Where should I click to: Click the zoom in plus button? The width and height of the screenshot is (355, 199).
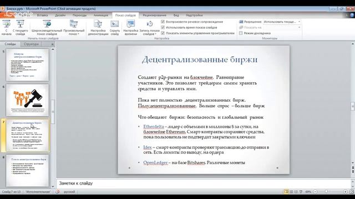coord(345,192)
